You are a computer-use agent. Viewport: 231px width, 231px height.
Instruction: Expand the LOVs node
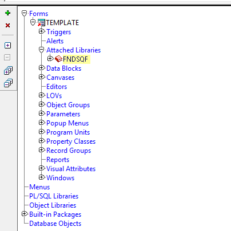click(42, 95)
